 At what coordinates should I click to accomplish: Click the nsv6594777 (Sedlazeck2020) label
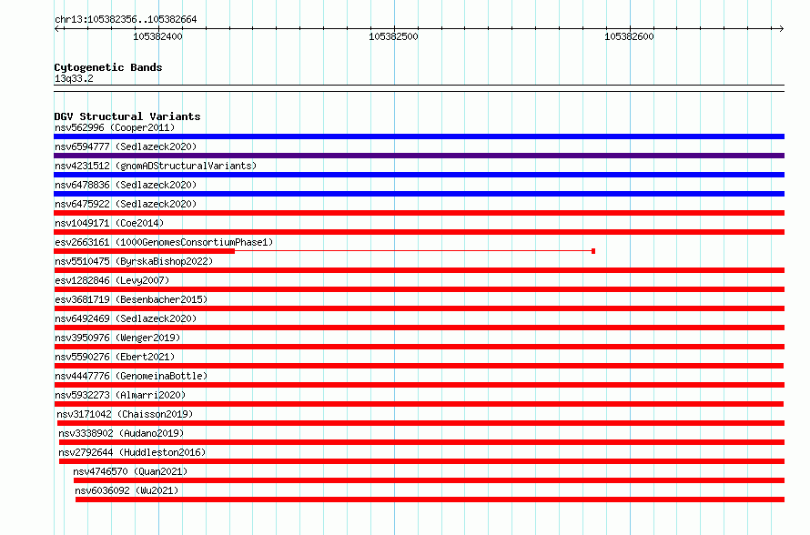tap(126, 146)
